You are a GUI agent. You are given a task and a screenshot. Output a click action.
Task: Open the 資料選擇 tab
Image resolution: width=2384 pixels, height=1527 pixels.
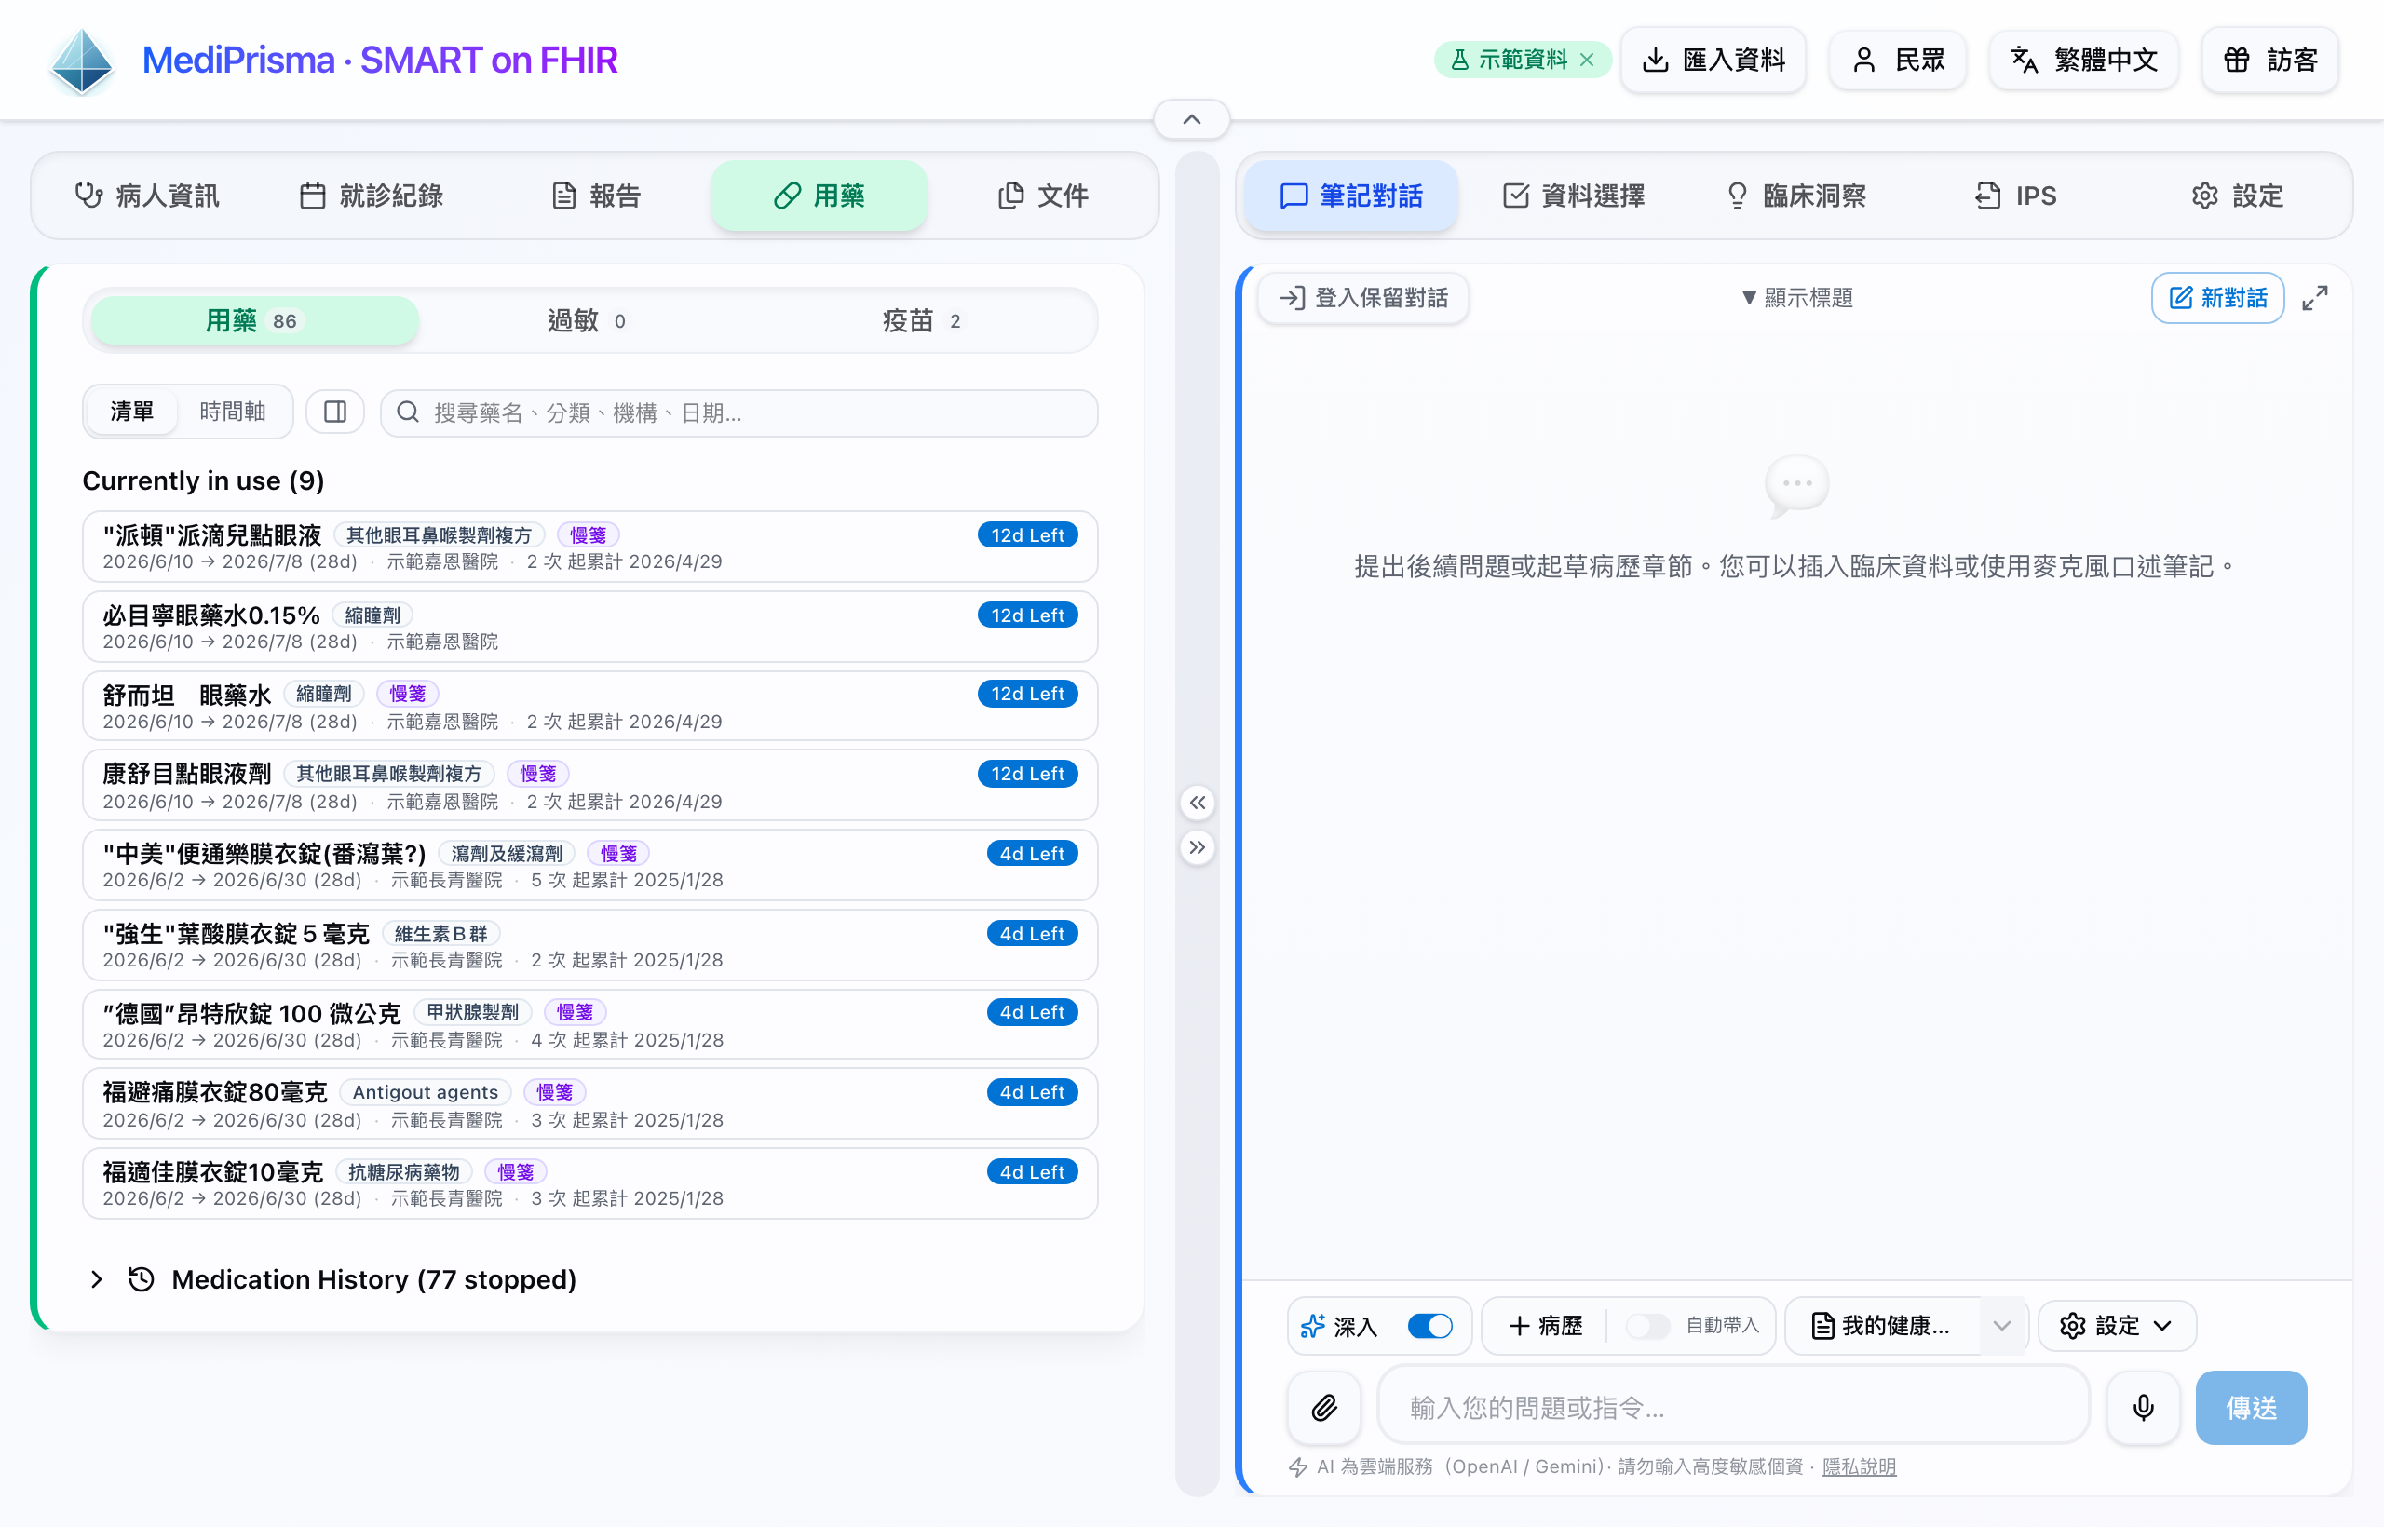tap(1574, 196)
